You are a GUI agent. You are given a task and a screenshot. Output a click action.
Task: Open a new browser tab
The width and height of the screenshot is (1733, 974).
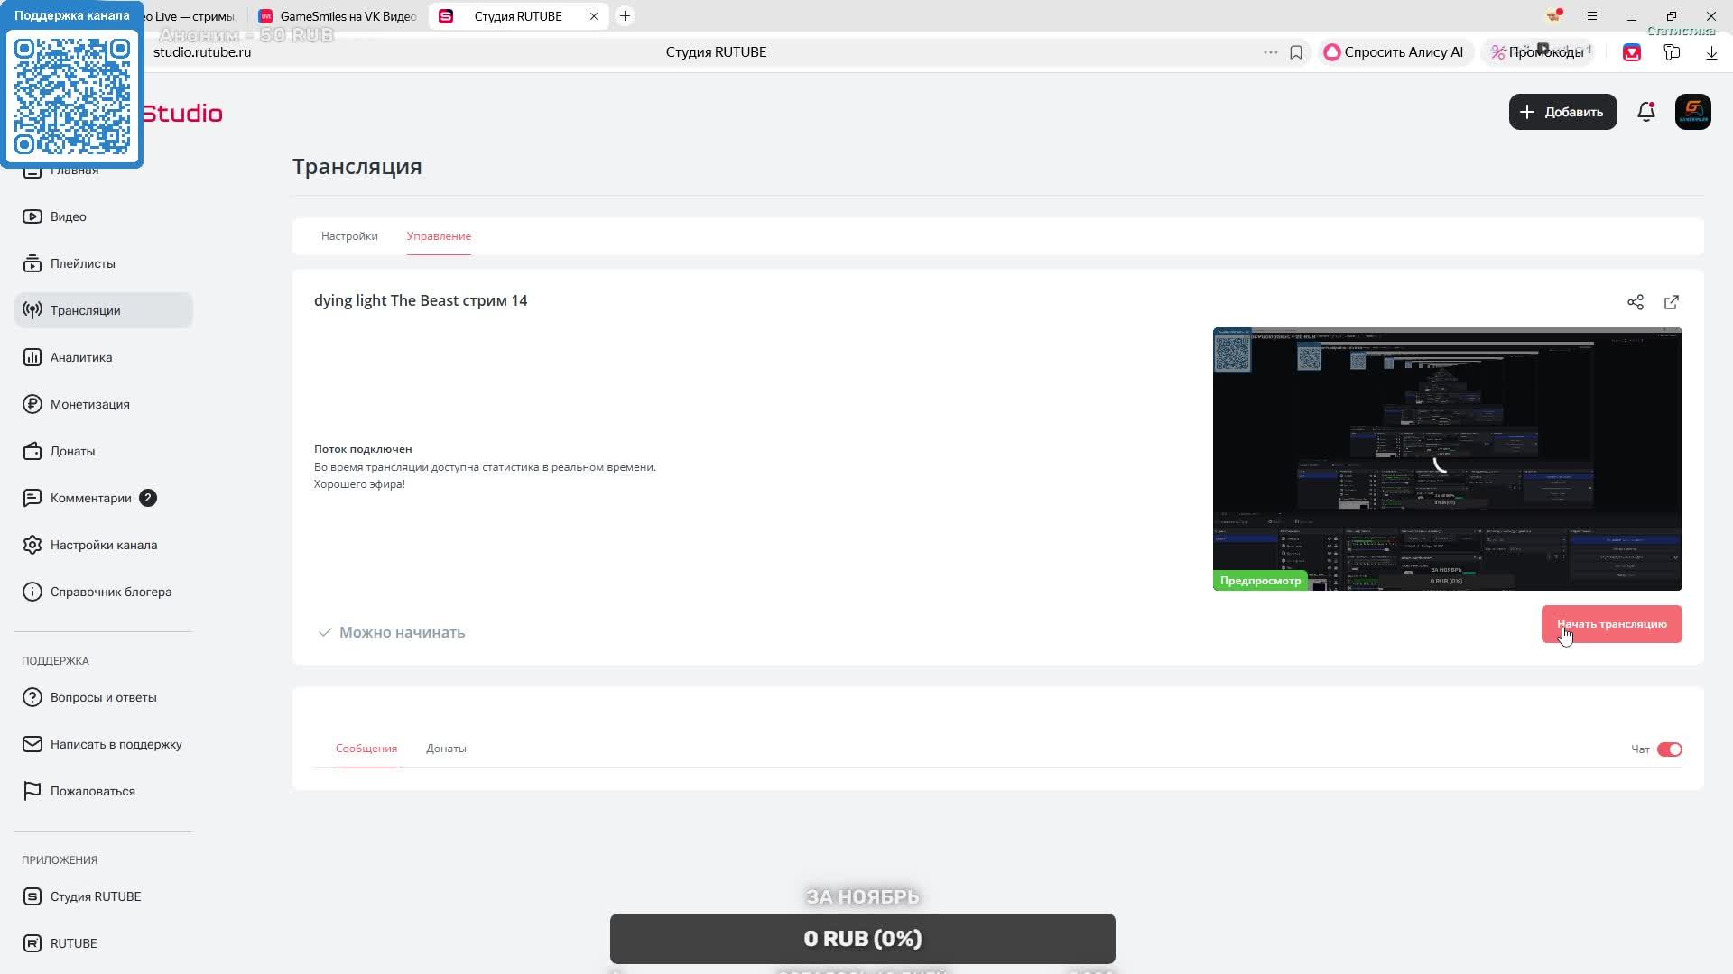pos(625,16)
